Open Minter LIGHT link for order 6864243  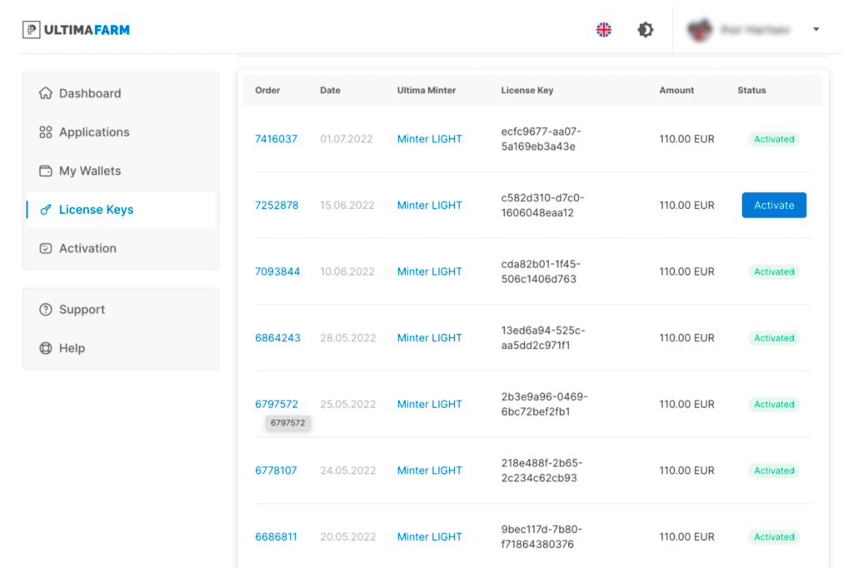pyautogui.click(x=429, y=338)
